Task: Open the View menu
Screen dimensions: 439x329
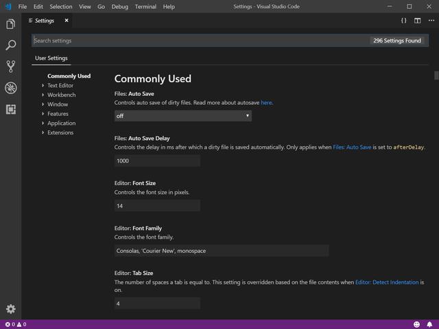Action: [85, 6]
